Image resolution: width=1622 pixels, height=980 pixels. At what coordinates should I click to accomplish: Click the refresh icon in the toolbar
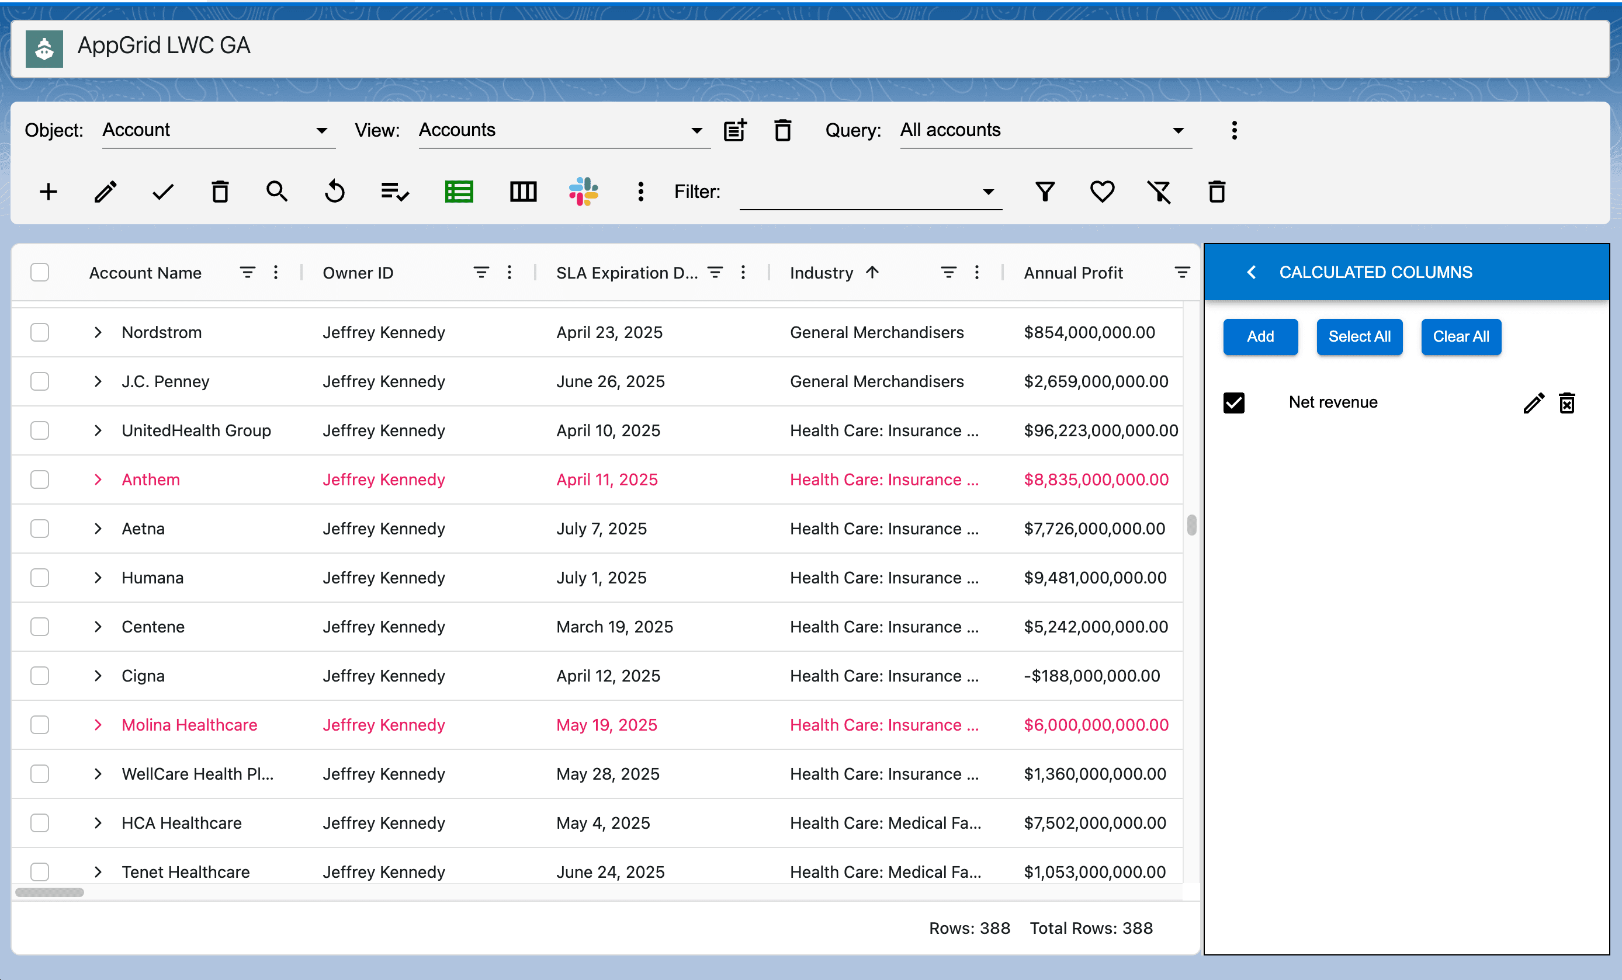pos(334,192)
